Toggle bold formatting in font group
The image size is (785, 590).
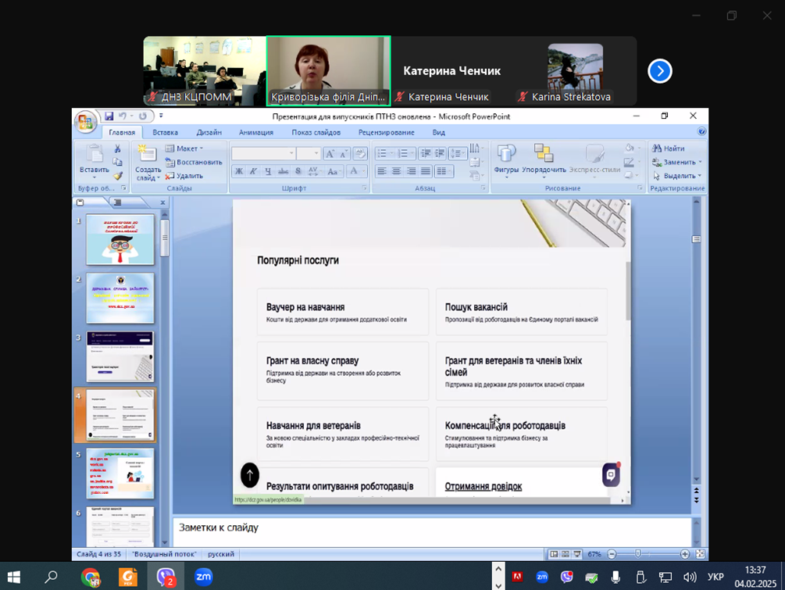239,171
